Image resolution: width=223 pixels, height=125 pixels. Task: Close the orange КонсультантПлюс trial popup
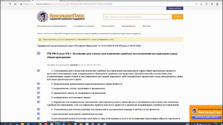point(222,106)
